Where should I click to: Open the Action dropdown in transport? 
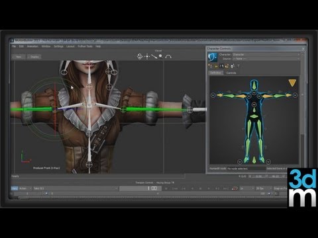tap(25, 188)
